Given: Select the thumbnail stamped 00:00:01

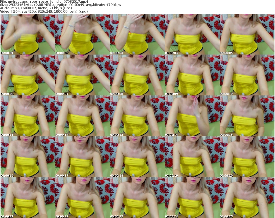Looking at the screenshot, I should tap(28, 34).
